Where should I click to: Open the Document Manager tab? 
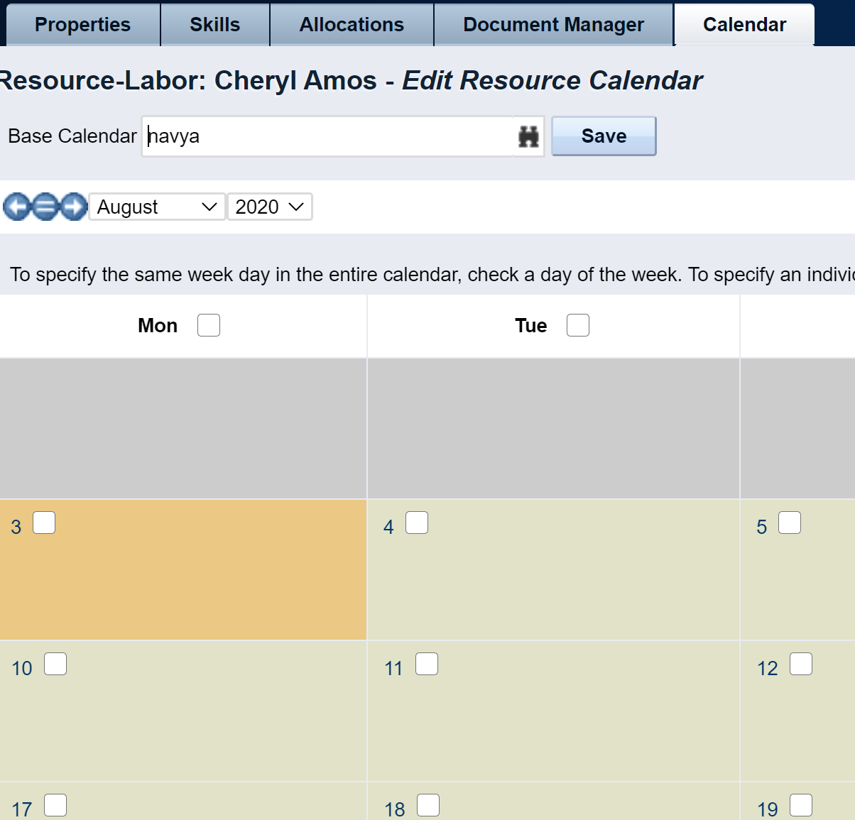coord(553,25)
